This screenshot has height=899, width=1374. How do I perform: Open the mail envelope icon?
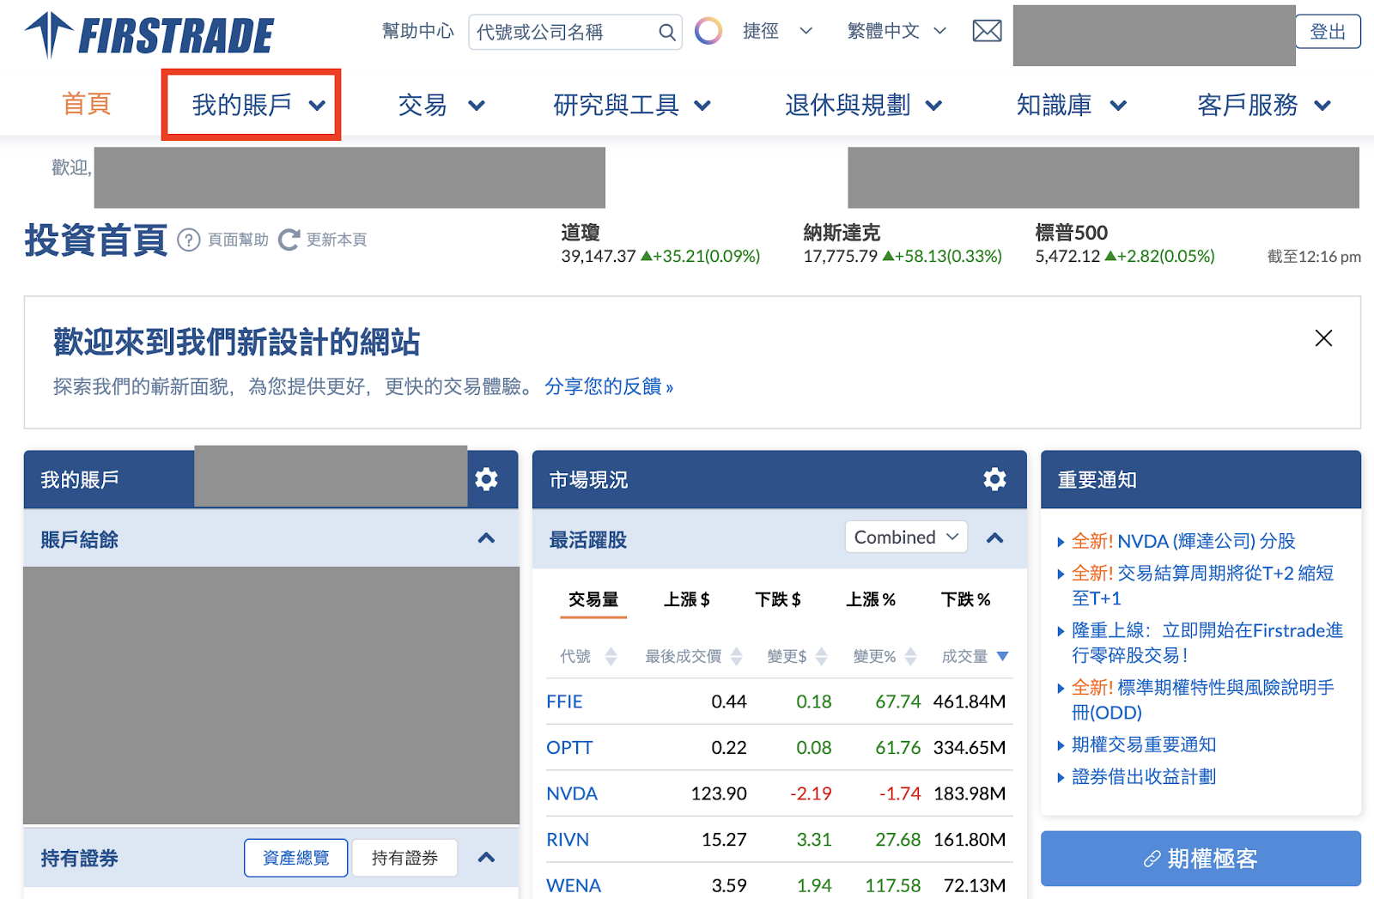point(987,32)
